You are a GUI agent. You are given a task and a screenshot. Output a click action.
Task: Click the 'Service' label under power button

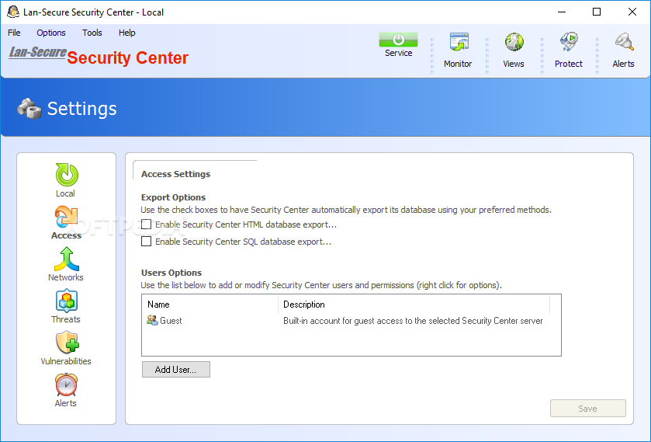point(399,54)
